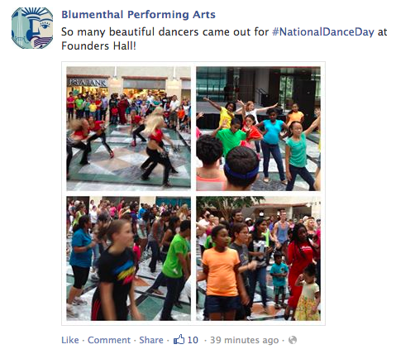Screen dimensions: 396x354
Task: Like this post
Action: click(x=70, y=340)
